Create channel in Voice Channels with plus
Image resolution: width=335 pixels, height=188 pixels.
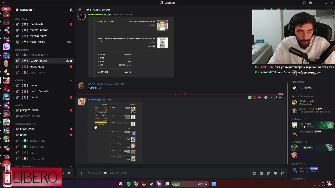coord(71,166)
